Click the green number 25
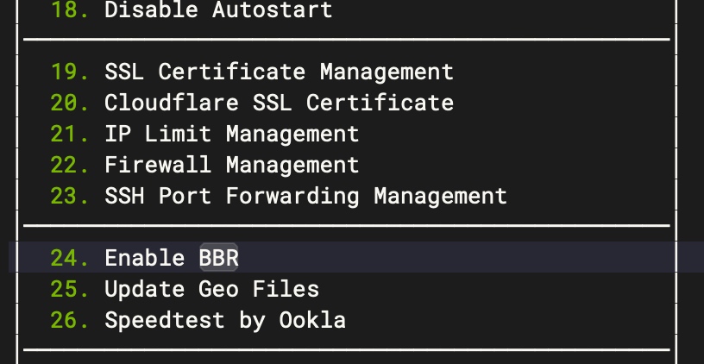Viewport: 704px width, 364px height. click(70, 289)
